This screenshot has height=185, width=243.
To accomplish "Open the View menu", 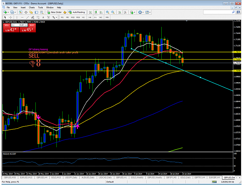I will [15, 7].
